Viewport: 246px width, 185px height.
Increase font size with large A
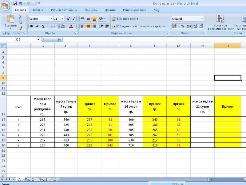click(68, 19)
